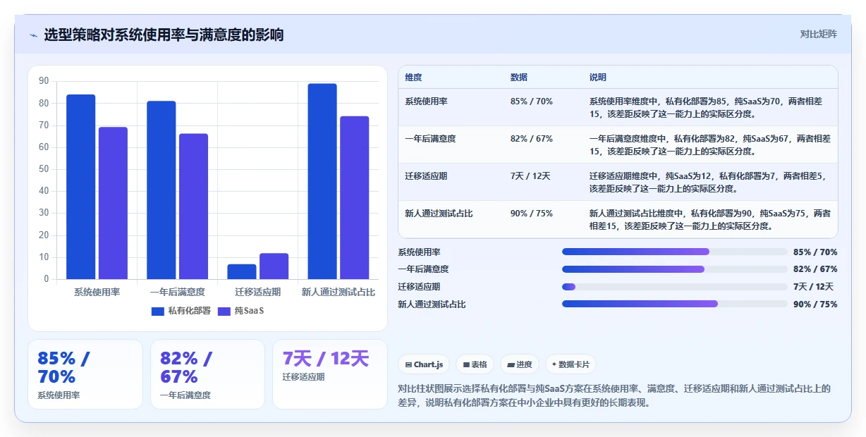Viewport: 866px width, 437px height.
Task: Click the description paragraph starting 对比柱状图展示
Action: [614, 395]
